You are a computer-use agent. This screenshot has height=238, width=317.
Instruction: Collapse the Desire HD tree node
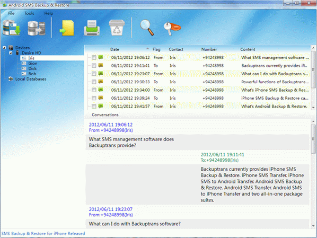pyautogui.click(x=11, y=53)
